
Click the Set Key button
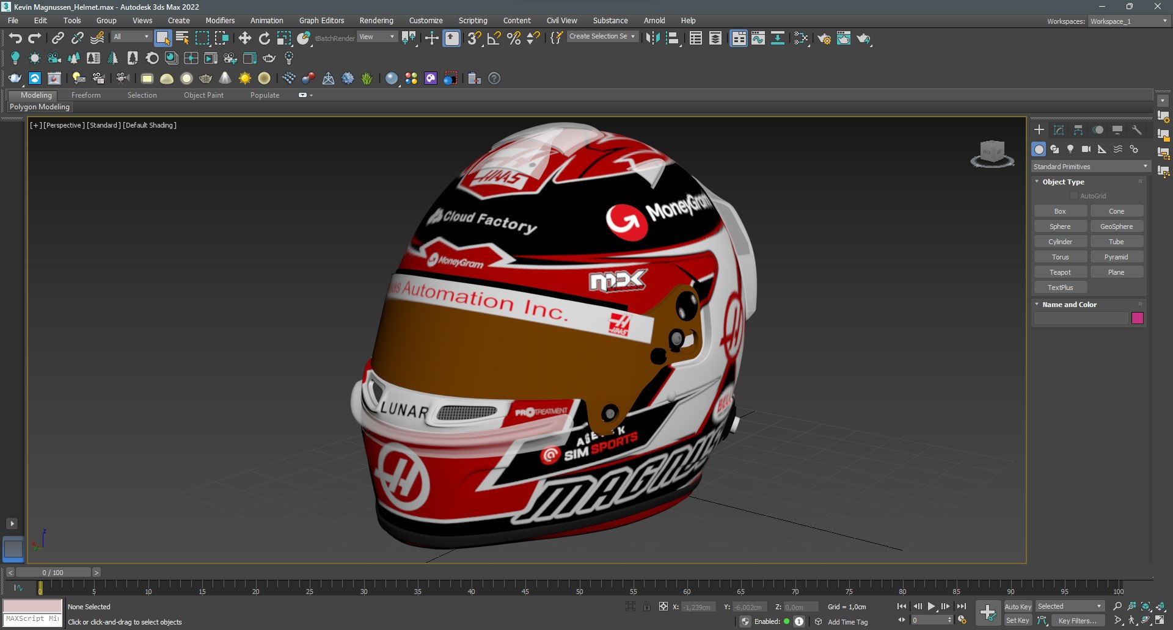pyautogui.click(x=1018, y=620)
